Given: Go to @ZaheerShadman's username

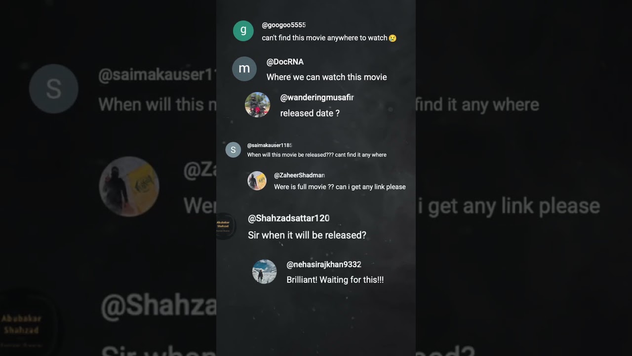Looking at the screenshot, I should click(300, 175).
